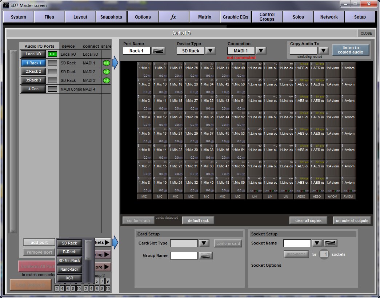380x298 pixels.
Task: Click the add port button
Action: click(x=39, y=242)
